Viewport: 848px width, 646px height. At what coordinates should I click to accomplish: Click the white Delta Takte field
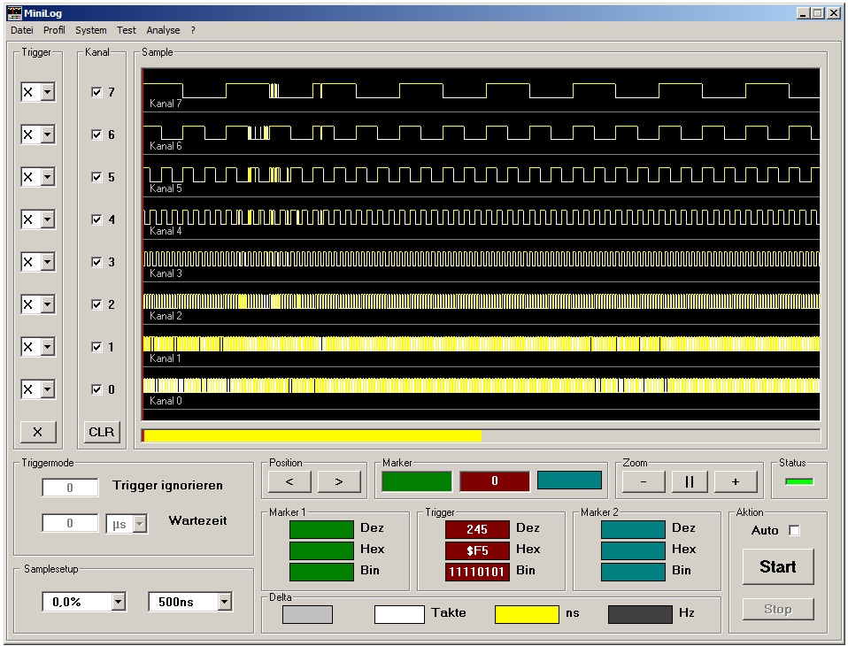pyautogui.click(x=400, y=615)
